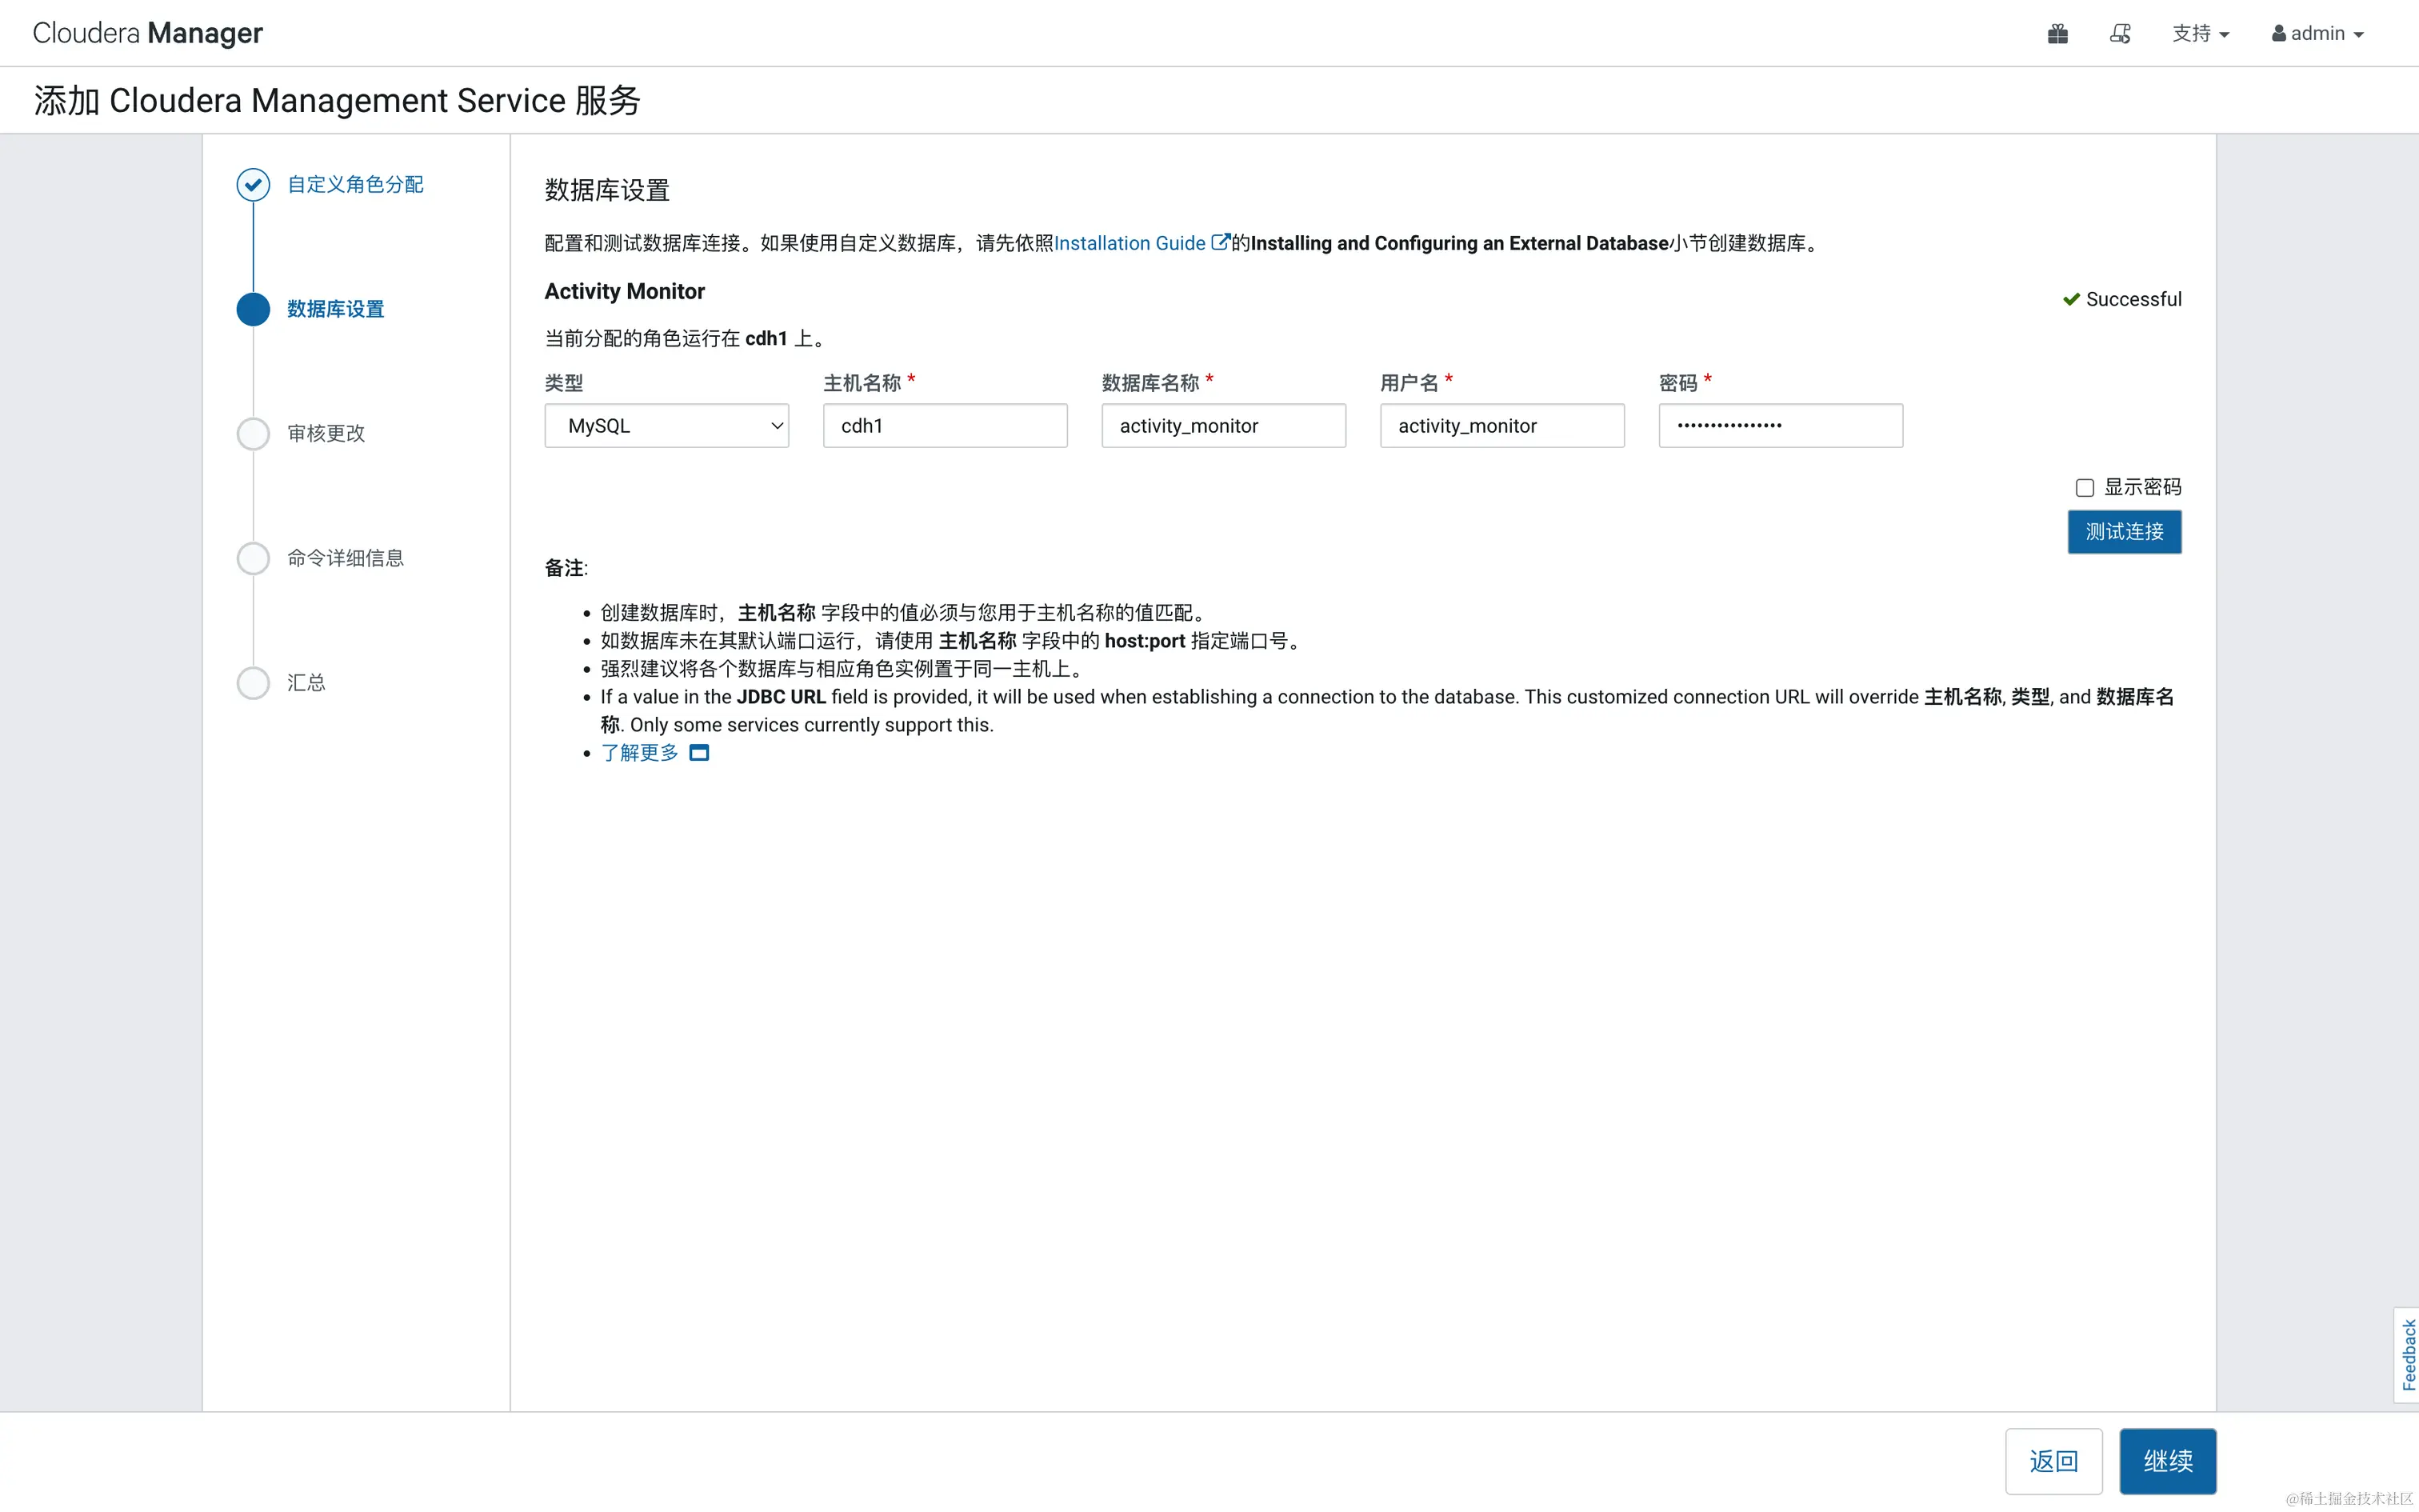
Task: Click the admin user icon
Action: pos(2278,34)
